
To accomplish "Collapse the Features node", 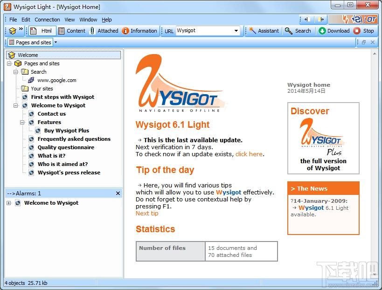I will click(22, 122).
